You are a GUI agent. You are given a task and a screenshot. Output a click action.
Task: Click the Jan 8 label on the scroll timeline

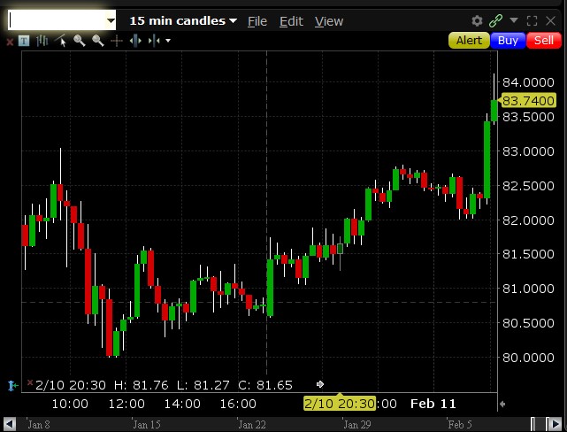coord(39,424)
